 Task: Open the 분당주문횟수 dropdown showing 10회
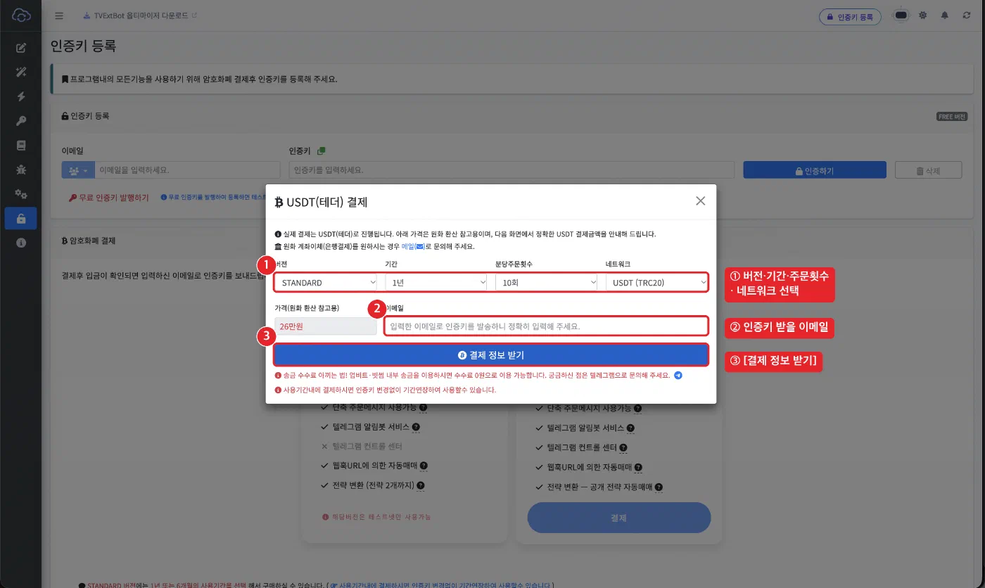[x=547, y=283]
